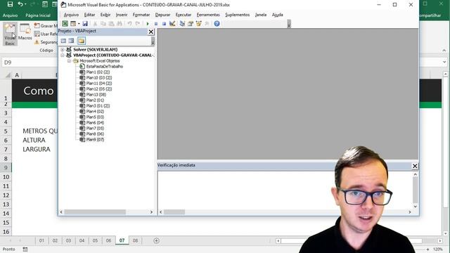450x253 pixels.
Task: Click the Excel zoom-in plus button
Action: click(427, 249)
